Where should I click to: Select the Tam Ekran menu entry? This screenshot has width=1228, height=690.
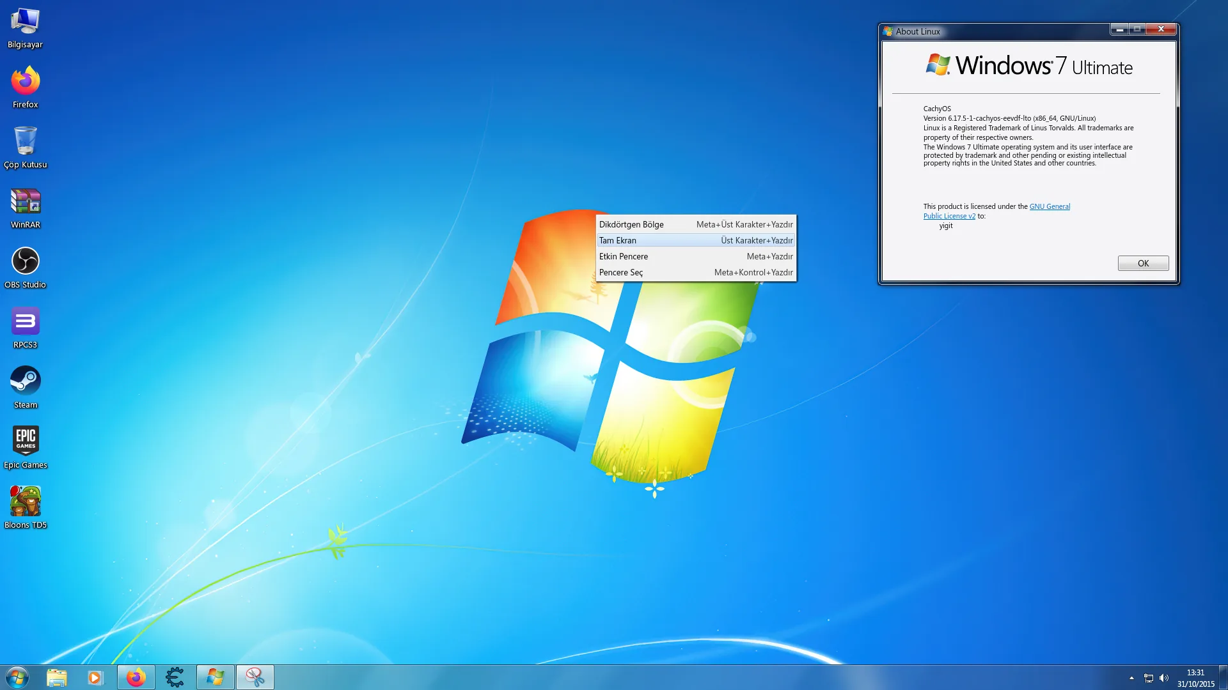click(x=696, y=240)
